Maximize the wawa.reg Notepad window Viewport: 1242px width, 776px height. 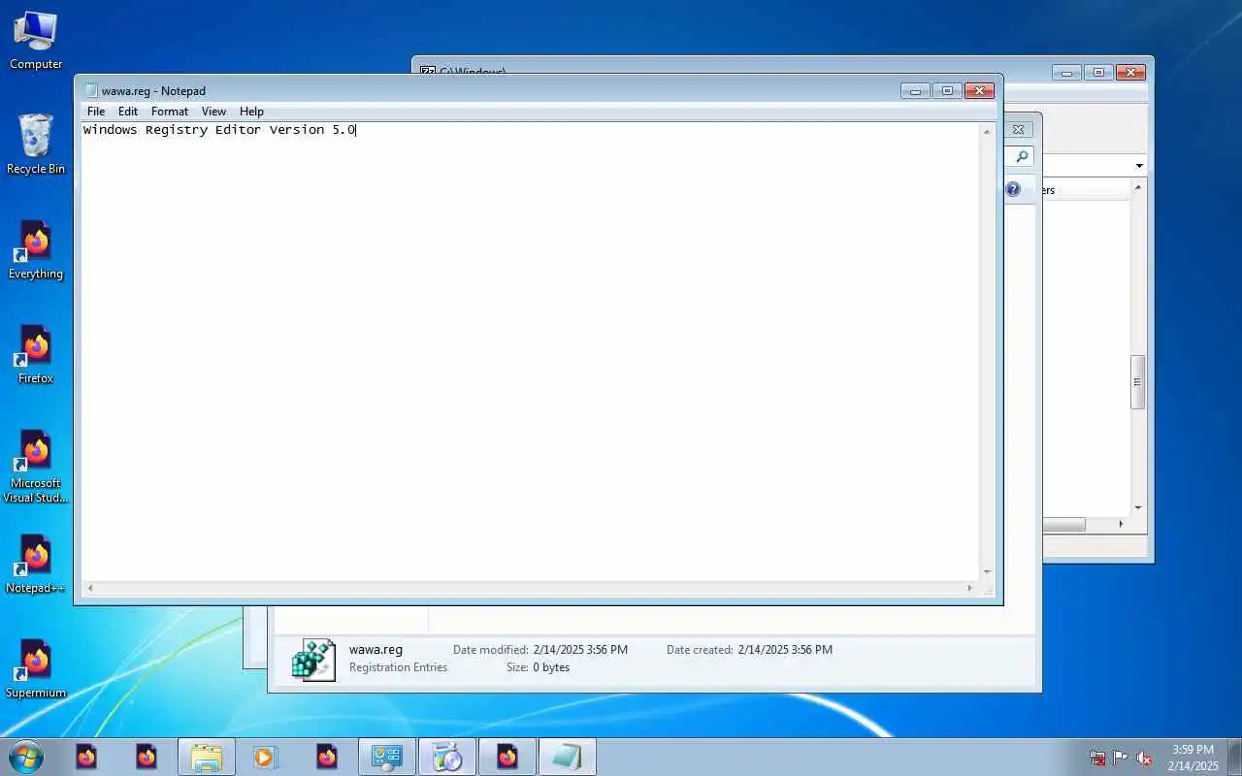pos(947,91)
